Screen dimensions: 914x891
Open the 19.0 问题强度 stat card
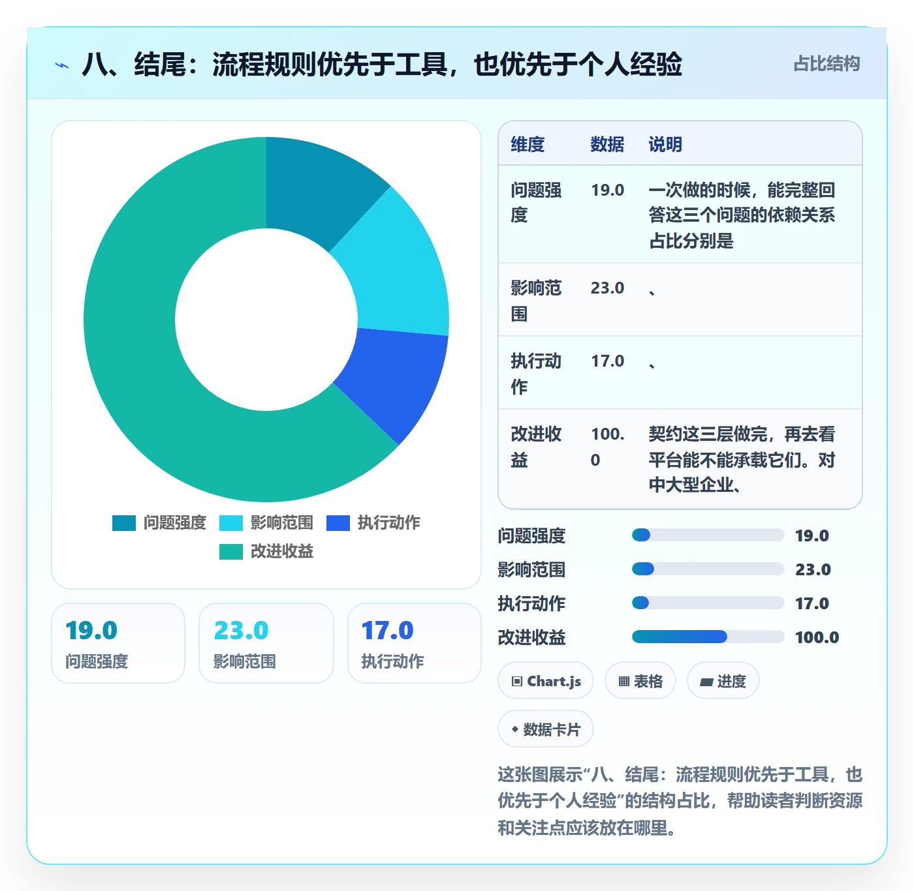(118, 643)
